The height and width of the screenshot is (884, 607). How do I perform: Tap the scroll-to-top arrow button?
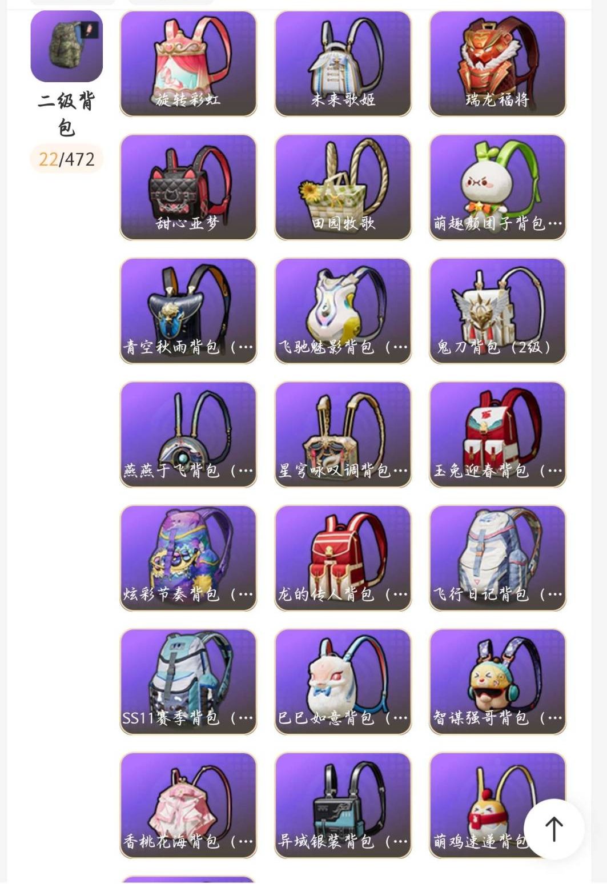554,829
